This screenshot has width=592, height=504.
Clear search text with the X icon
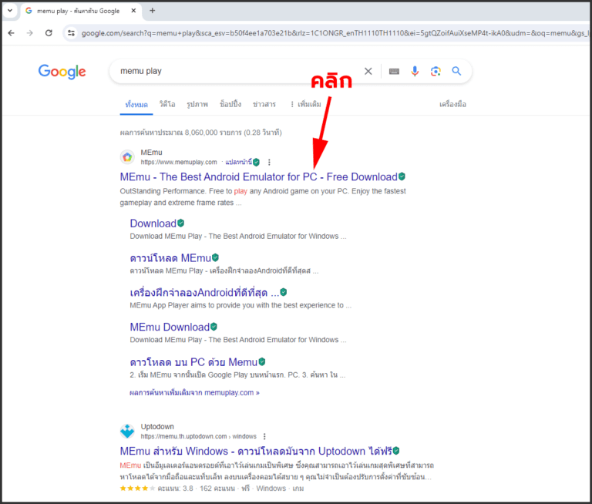click(x=368, y=71)
